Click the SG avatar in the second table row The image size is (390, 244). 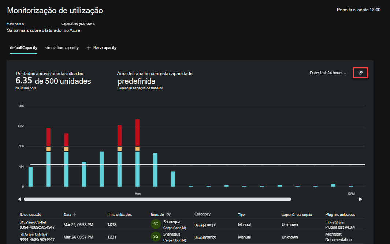[x=156, y=236]
